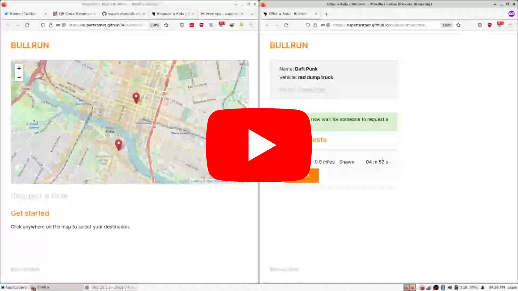
Task: Reload the right private window page
Action: pos(286,25)
